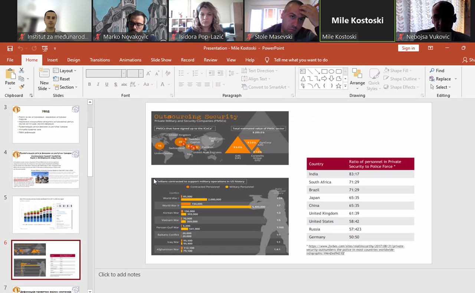
Task: Pick the Right Arrow block shape
Action: pyautogui.click(x=324, y=78)
